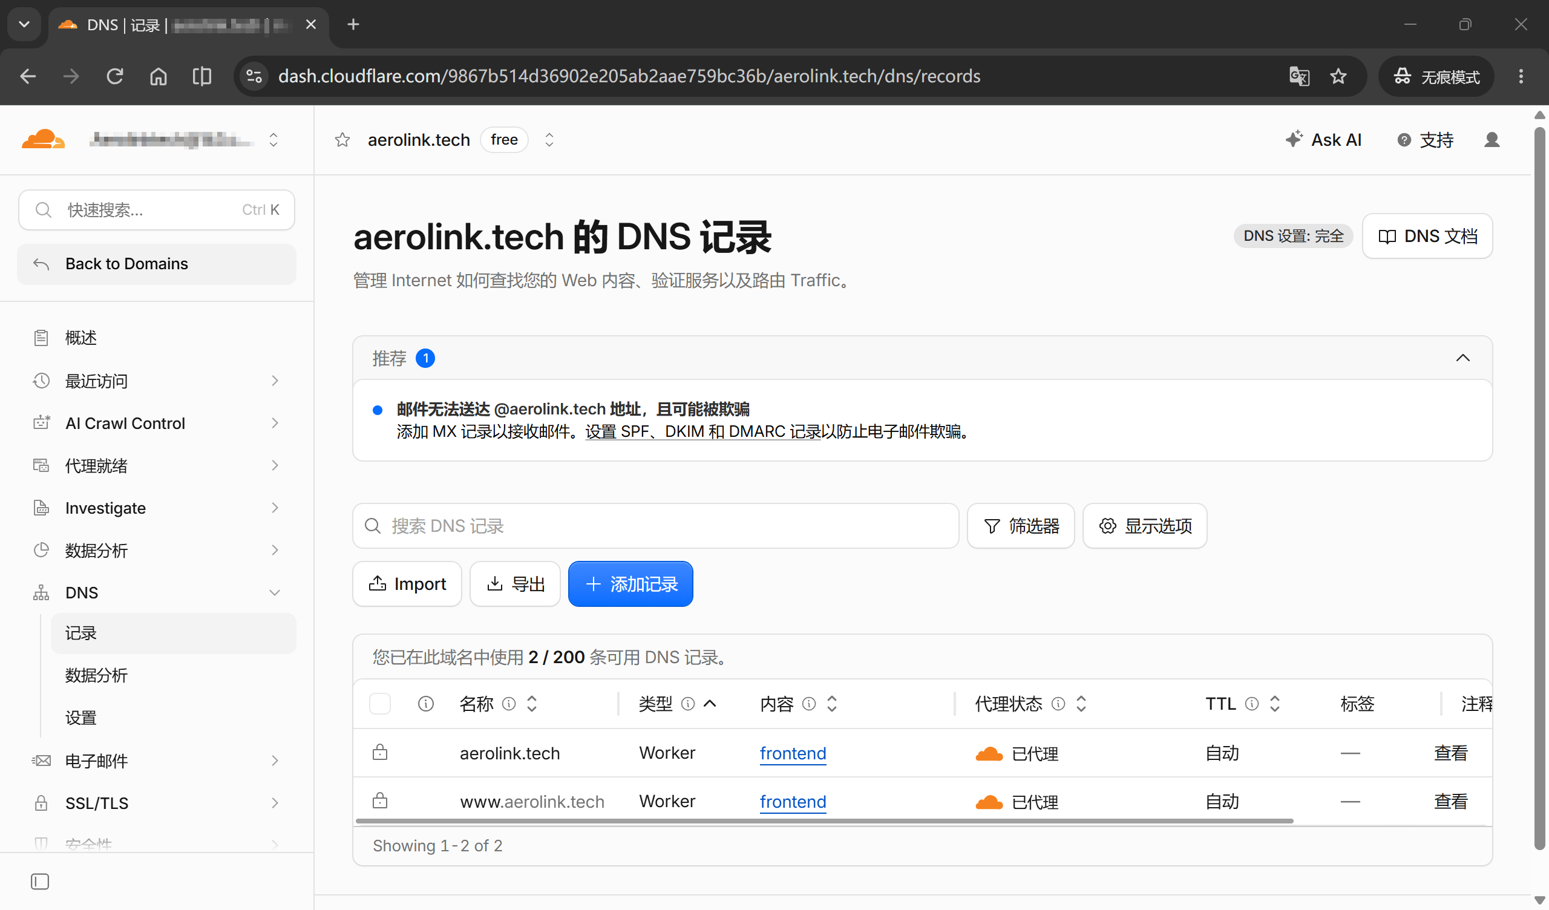This screenshot has height=910, width=1549.
Task: Click 查看 in the www.aerolink.tech row
Action: click(1450, 802)
